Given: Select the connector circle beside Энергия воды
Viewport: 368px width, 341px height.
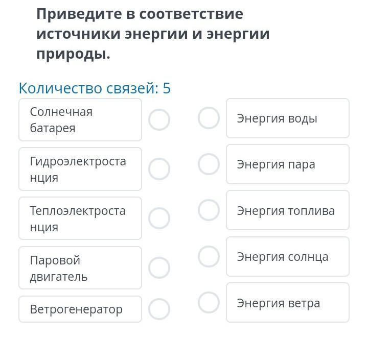Looking at the screenshot, I should (x=209, y=118).
